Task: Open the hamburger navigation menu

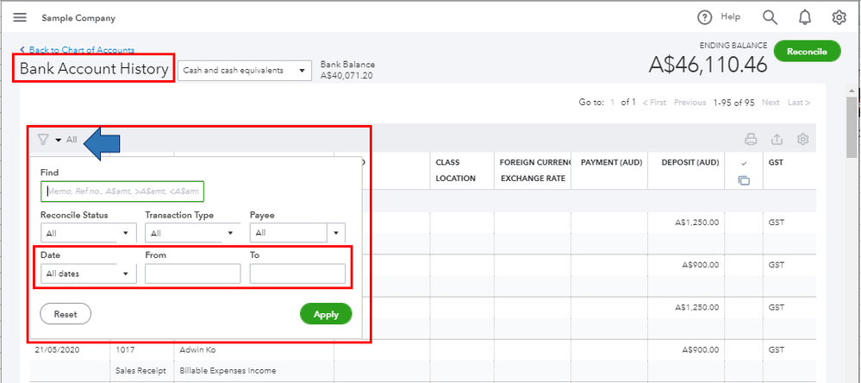Action: pyautogui.click(x=20, y=17)
